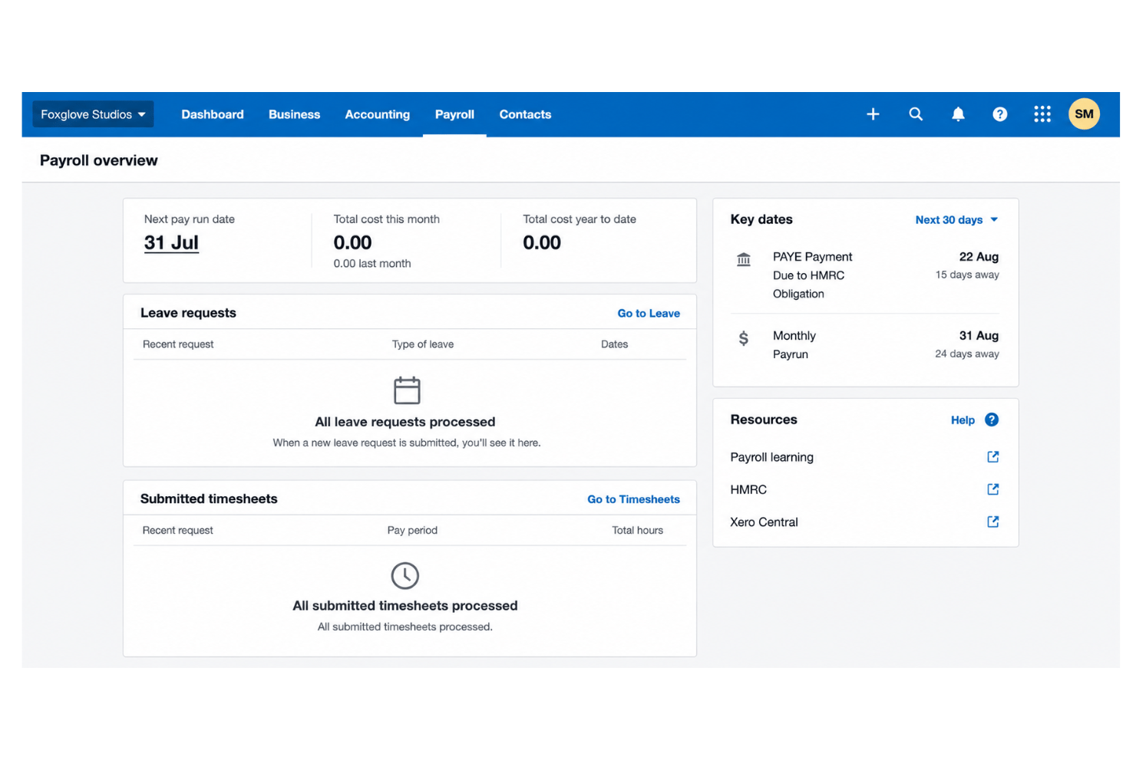
Task: Click the Key dates heading
Action: point(761,219)
